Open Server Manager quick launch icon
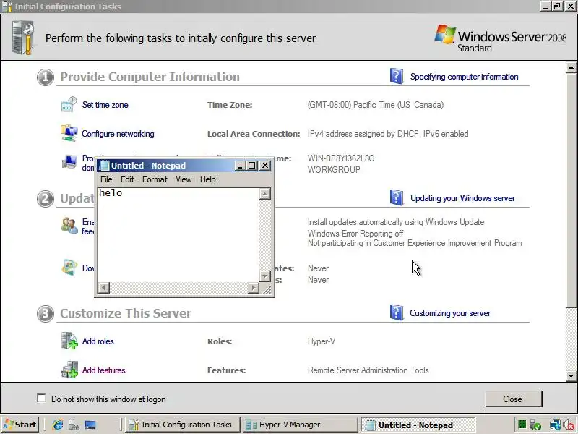The height and width of the screenshot is (434, 578). point(74,425)
